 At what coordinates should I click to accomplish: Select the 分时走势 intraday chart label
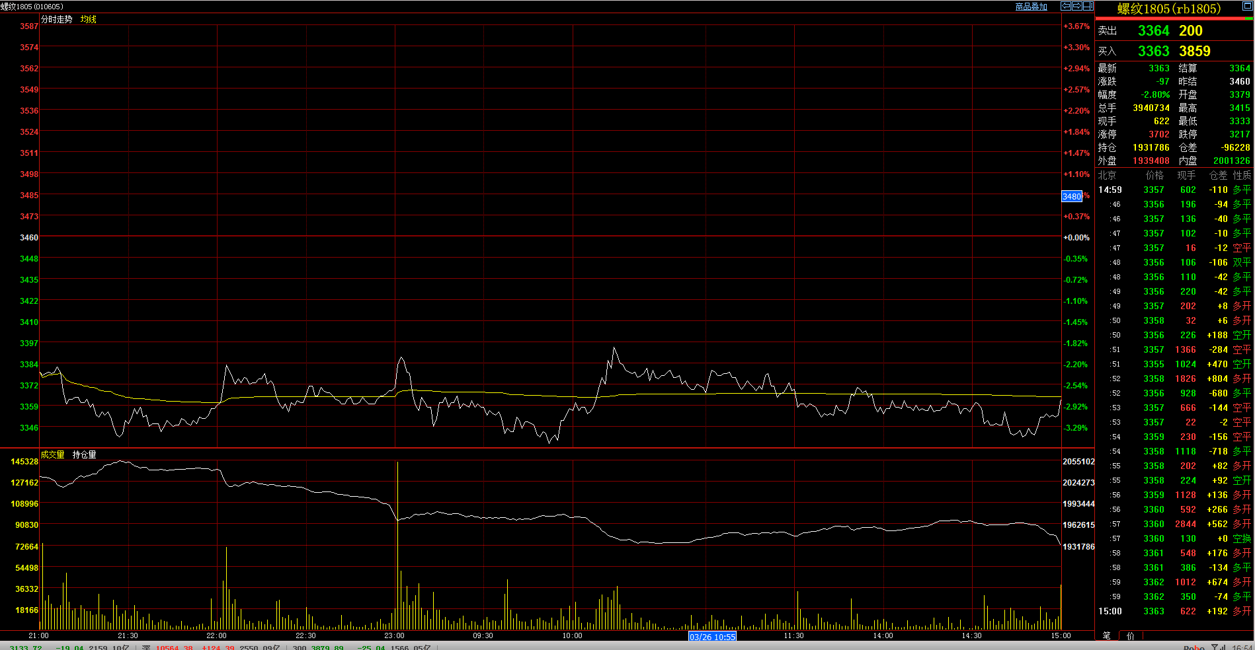tap(57, 19)
